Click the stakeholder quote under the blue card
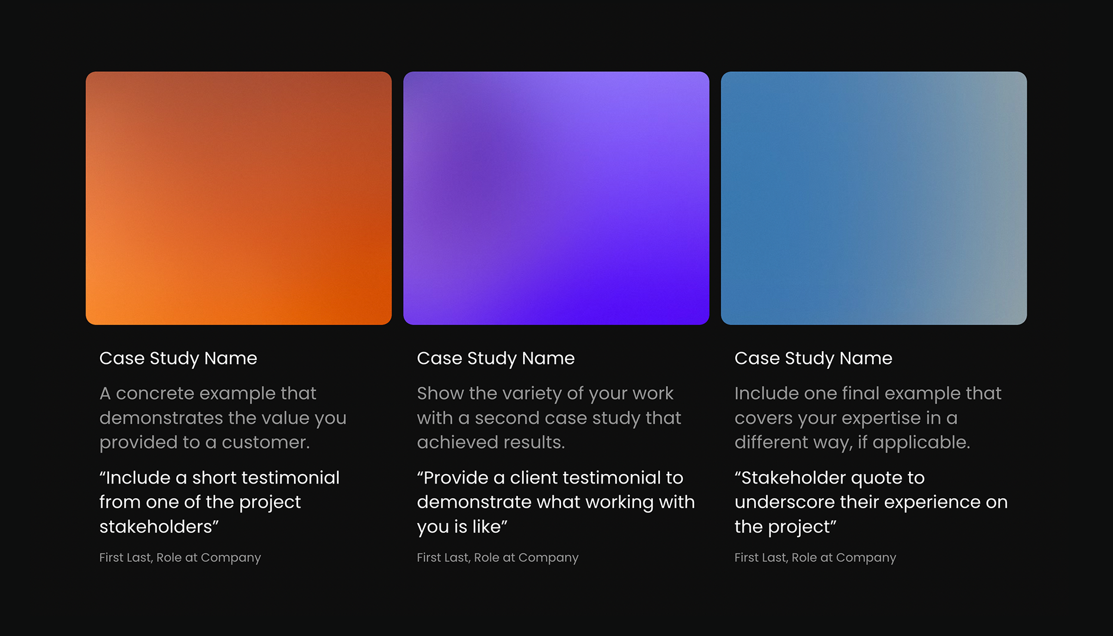 870,502
